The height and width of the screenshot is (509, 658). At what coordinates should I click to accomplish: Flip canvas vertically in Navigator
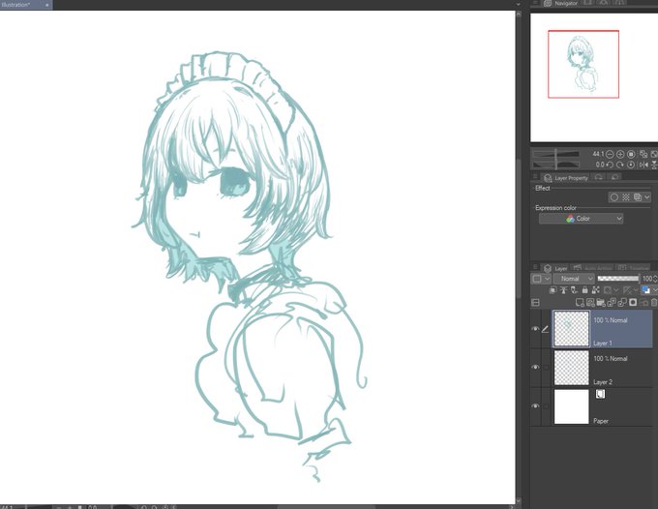click(x=654, y=165)
